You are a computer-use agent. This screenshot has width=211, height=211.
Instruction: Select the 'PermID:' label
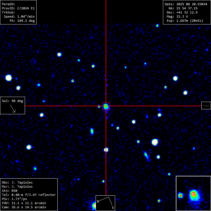click(x=9, y=4)
